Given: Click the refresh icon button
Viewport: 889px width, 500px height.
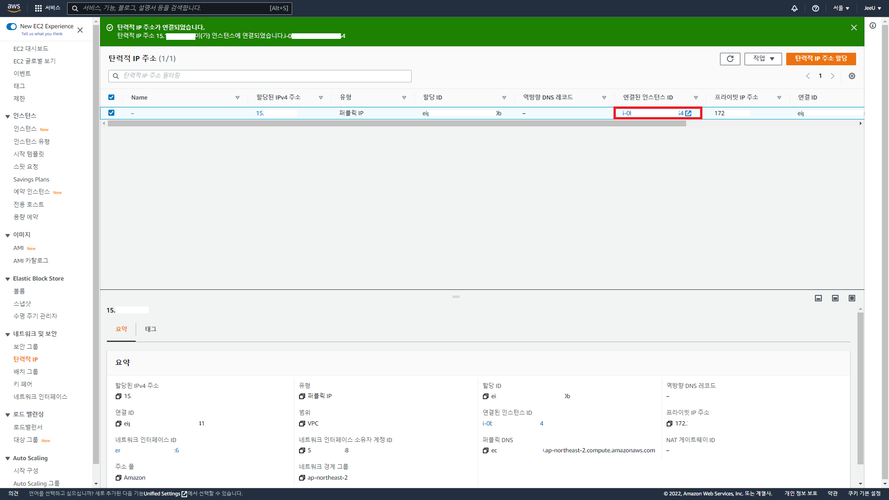Looking at the screenshot, I should (x=730, y=59).
